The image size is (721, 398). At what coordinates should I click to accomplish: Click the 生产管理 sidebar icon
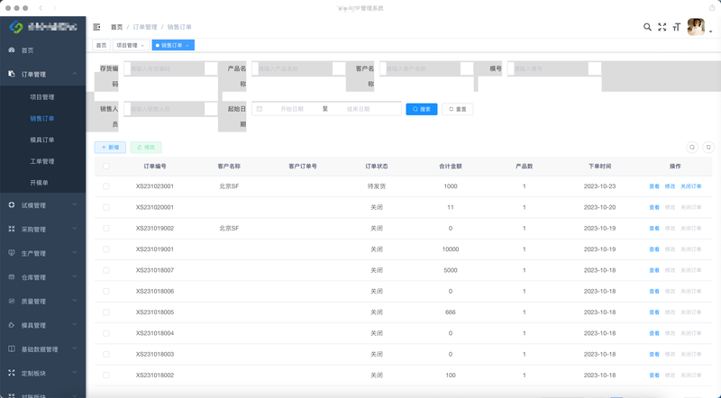click(x=12, y=253)
